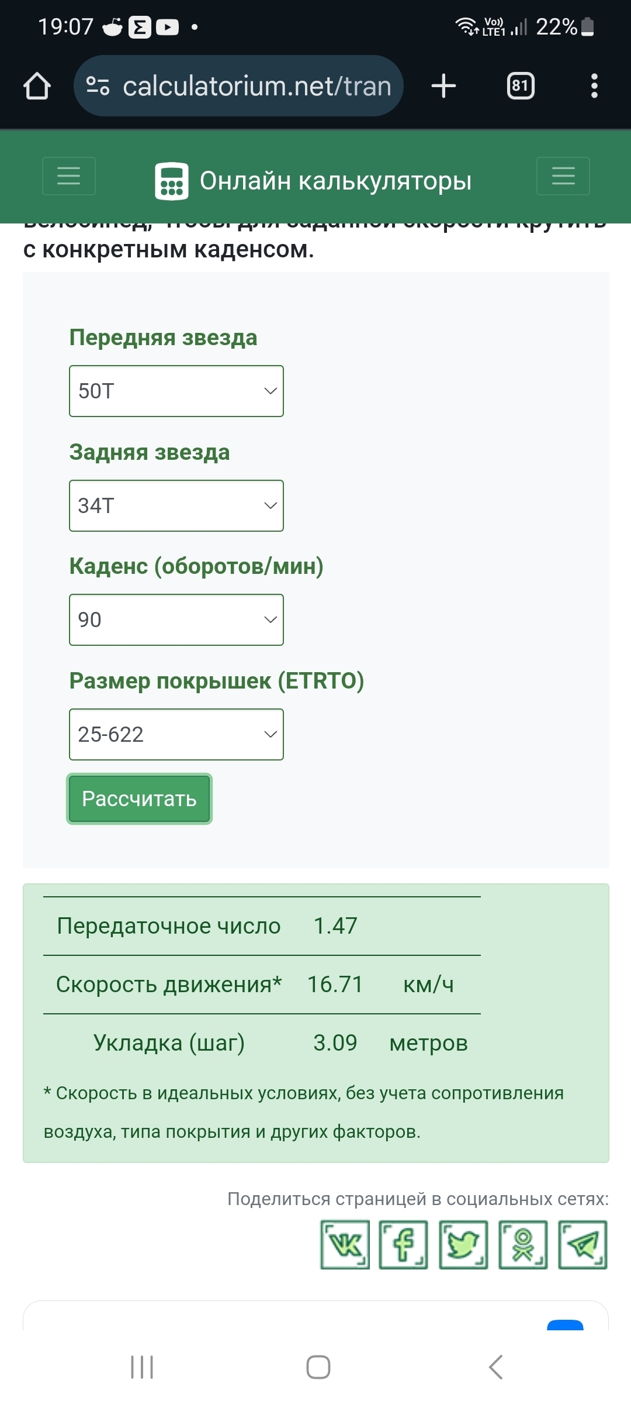
Task: Open the left hamburger menu
Action: click(x=69, y=175)
